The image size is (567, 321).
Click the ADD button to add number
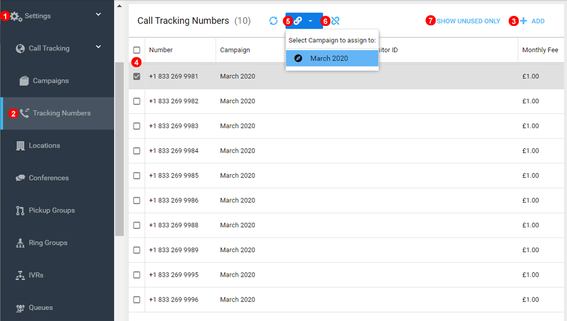click(532, 22)
